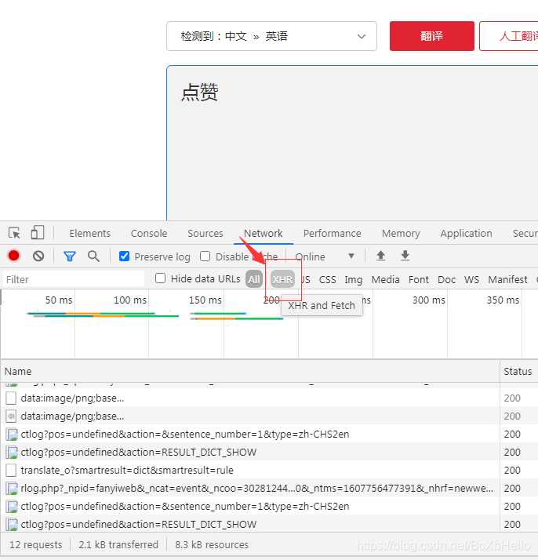
Task: Click the 2.1 kB transferred status entry
Action: (118, 544)
